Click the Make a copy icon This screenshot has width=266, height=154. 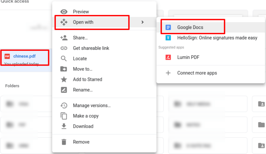coord(64,116)
